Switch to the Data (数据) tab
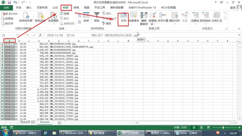Screen dimensions: 242x136 click(x=66, y=8)
